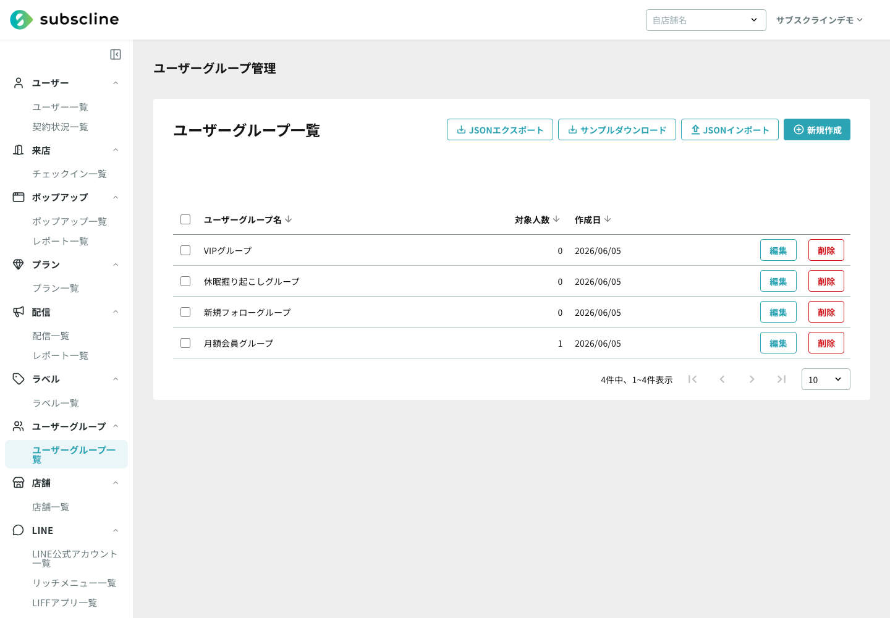Collapse the ユーザーグループ sidebar section chevron
Viewport: 890px width, 618px height.
coord(116,426)
